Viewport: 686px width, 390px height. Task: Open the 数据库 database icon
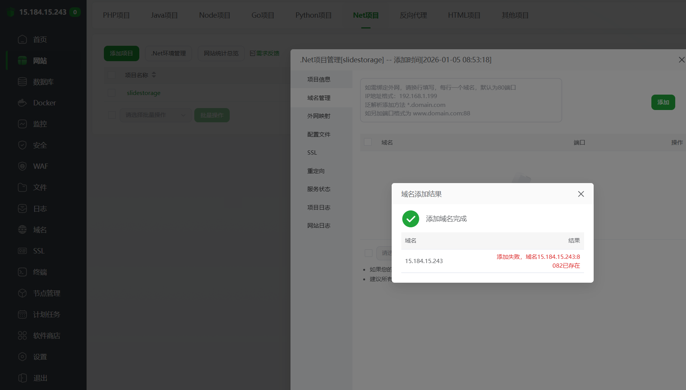tap(22, 82)
